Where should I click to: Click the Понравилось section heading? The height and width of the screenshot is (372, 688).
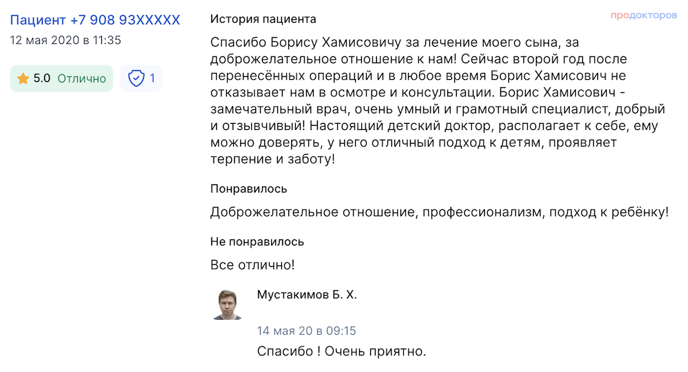[x=248, y=188]
